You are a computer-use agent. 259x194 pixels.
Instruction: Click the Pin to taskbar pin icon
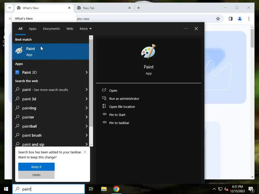coord(104,123)
